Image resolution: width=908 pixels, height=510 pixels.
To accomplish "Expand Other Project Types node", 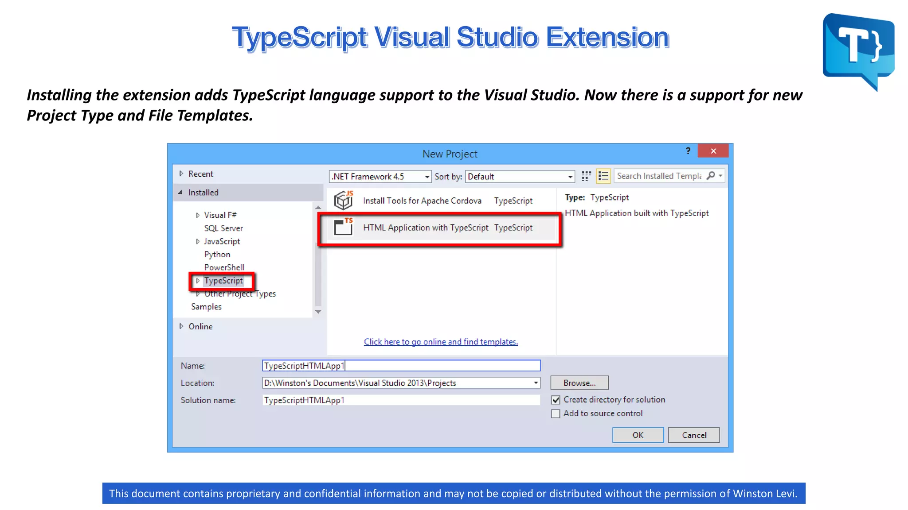I will click(x=198, y=294).
